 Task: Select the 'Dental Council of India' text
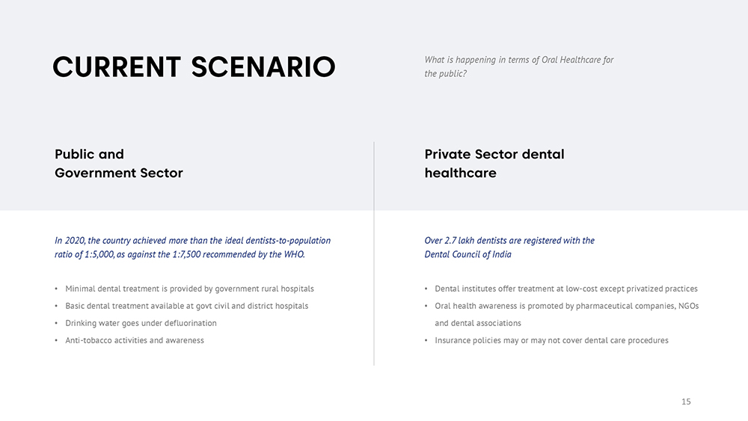point(467,255)
